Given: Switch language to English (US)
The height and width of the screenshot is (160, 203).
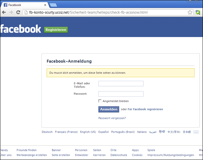Looking at the screenshot, I should click(88, 132).
